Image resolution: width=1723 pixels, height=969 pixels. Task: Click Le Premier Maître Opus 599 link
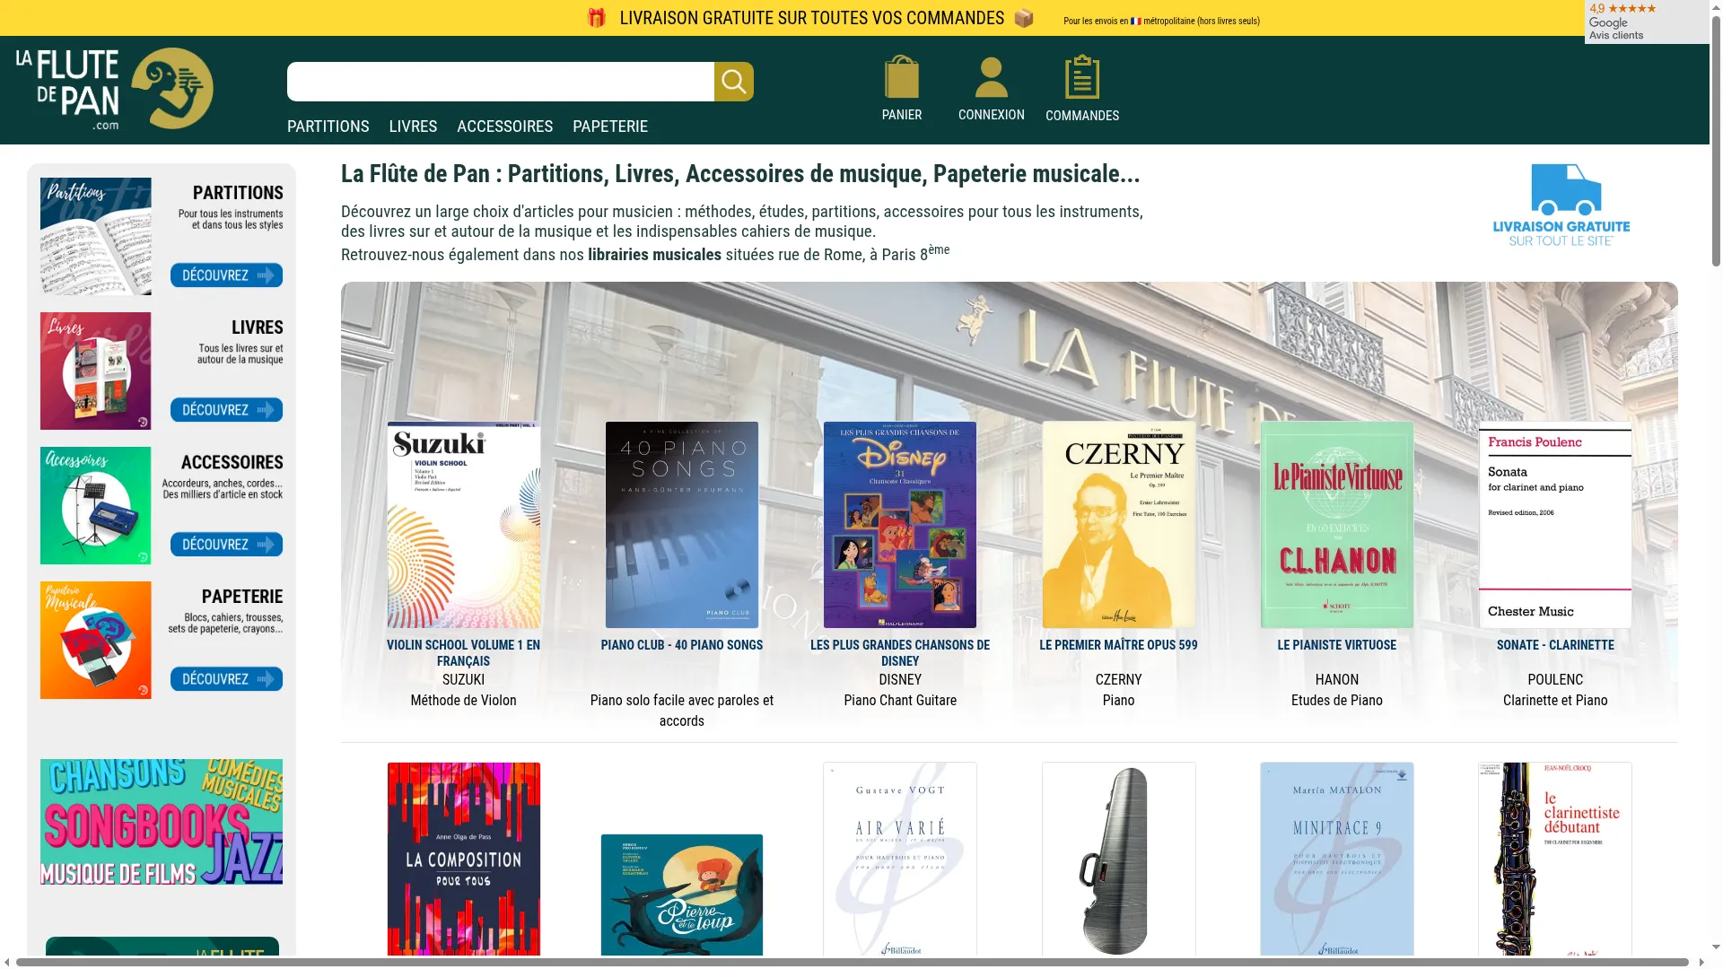click(1118, 645)
